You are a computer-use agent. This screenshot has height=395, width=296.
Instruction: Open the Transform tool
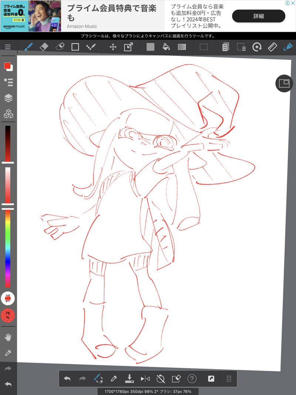tap(128, 47)
